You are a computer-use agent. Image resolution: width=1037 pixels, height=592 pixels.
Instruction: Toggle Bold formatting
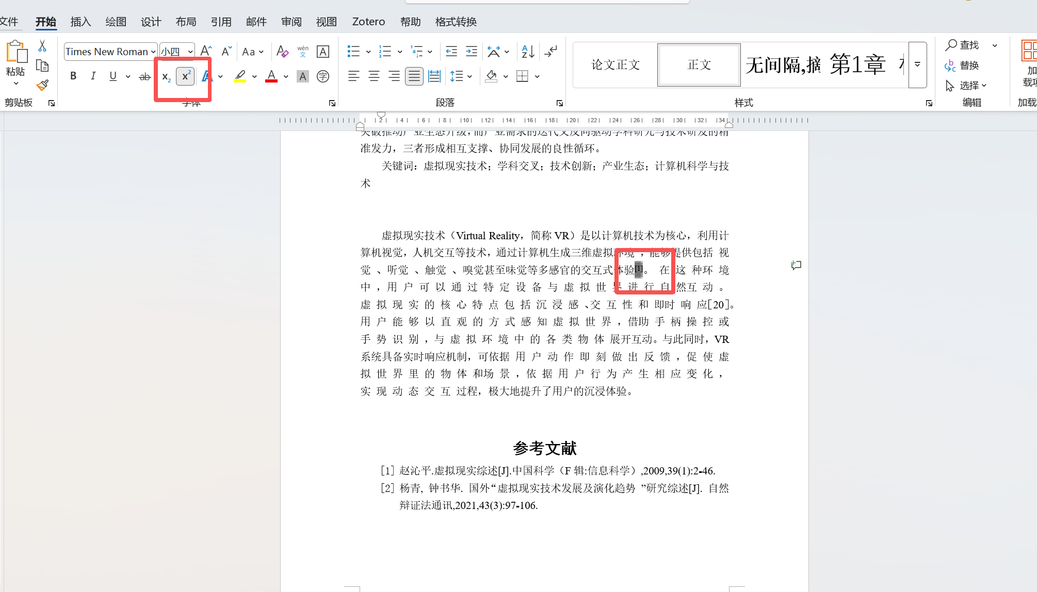73,76
